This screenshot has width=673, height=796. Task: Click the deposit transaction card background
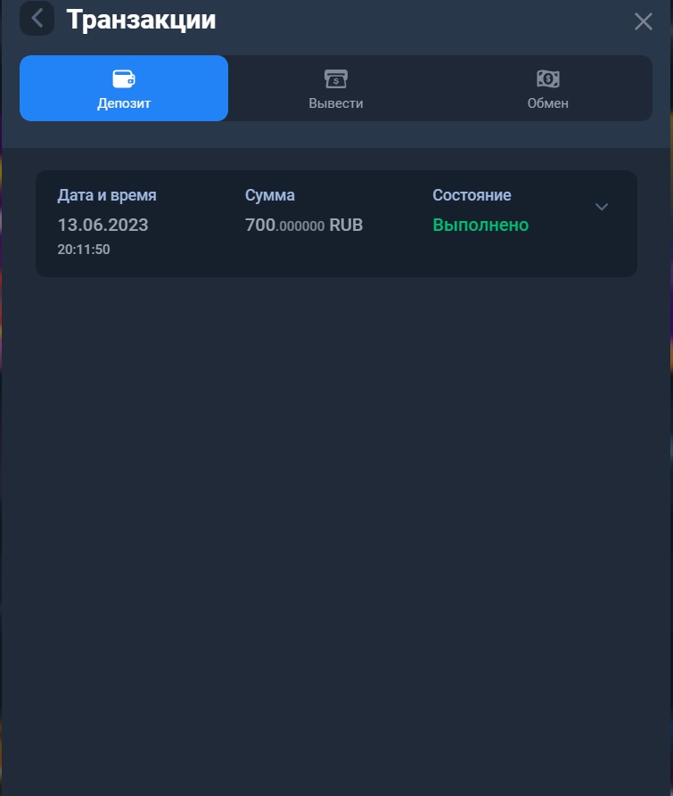click(x=336, y=224)
